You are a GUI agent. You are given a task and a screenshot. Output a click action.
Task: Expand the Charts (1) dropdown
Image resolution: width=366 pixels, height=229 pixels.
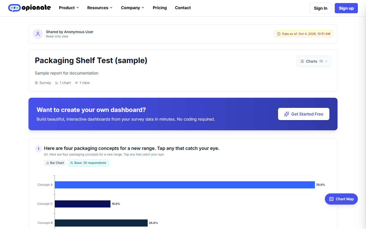pyautogui.click(x=314, y=61)
